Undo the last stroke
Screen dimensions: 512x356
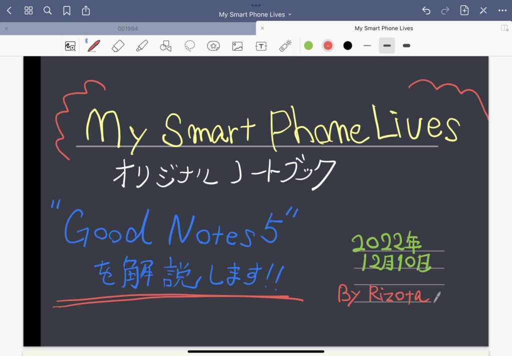coord(426,11)
